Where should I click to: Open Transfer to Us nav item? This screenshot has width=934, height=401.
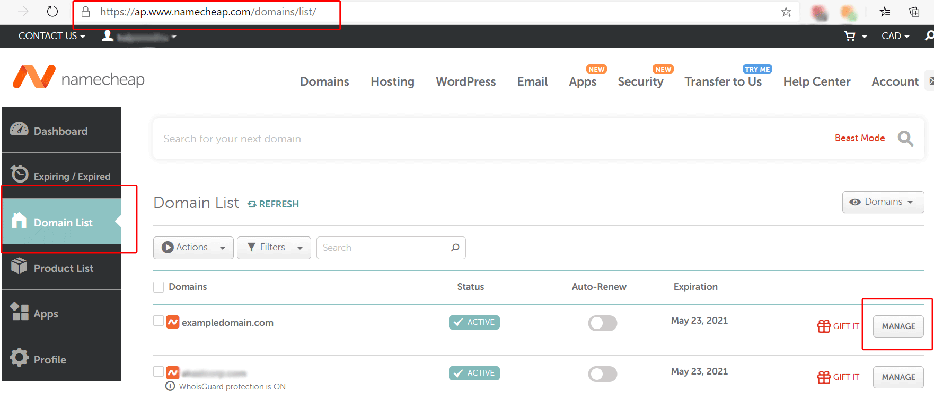point(723,81)
